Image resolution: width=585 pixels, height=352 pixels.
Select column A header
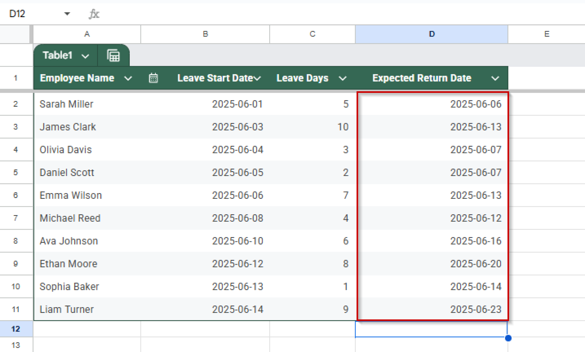[87, 34]
